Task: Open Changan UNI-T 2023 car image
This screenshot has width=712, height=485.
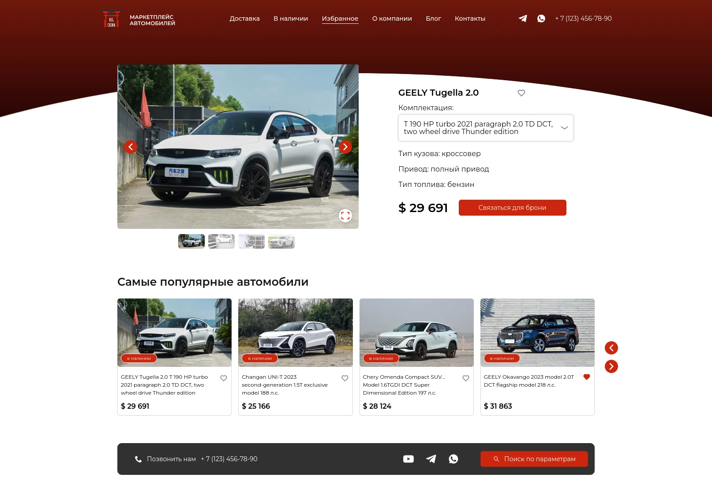Action: tap(296, 332)
